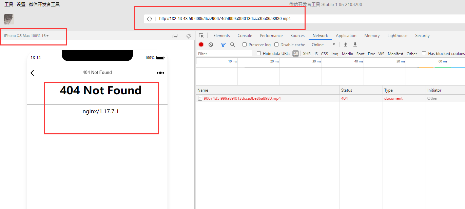Switch to the Memory tab

point(372,36)
